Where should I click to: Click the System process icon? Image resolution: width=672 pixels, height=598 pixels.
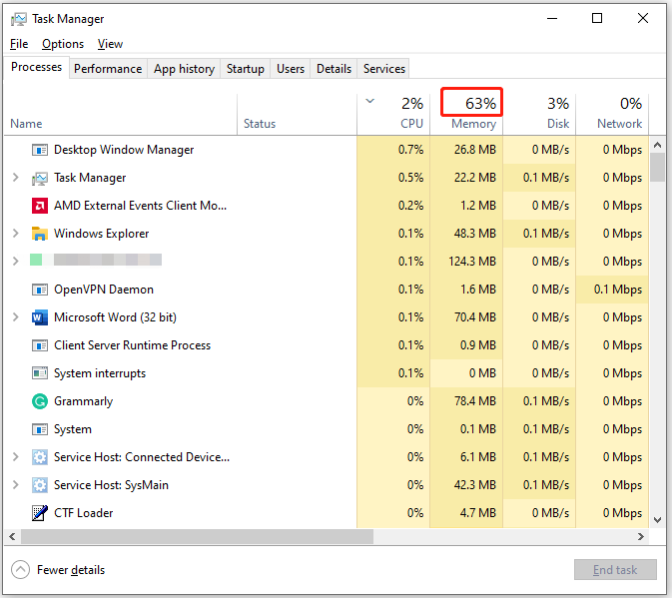click(x=40, y=429)
